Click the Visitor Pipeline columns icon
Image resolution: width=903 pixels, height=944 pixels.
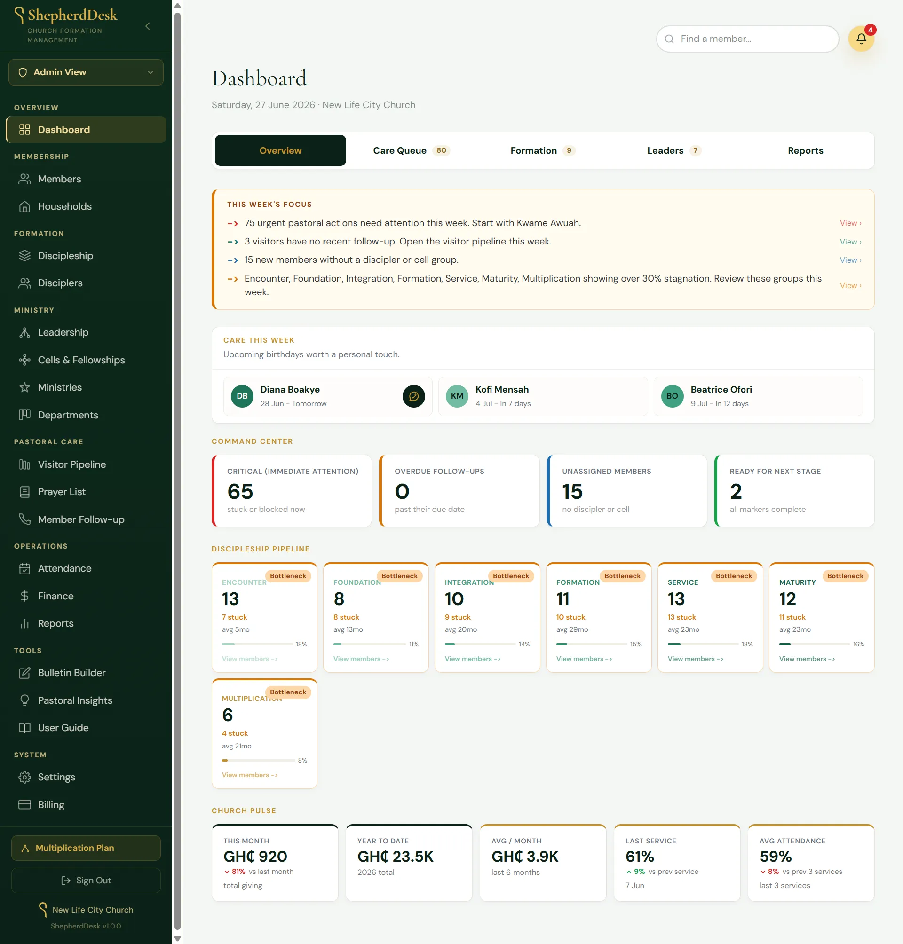pos(24,464)
